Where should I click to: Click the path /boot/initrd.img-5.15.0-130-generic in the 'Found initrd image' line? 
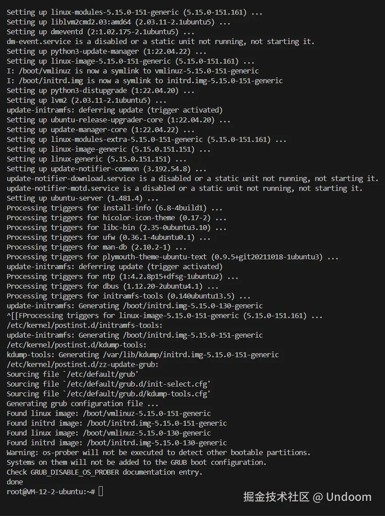pos(157,443)
